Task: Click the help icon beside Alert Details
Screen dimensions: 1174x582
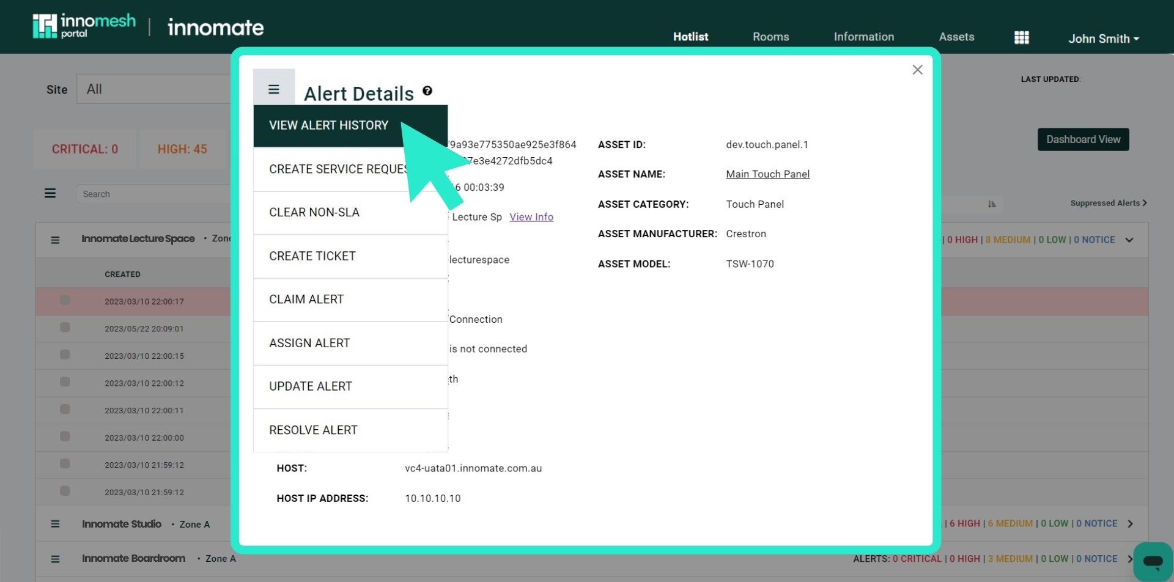Action: click(427, 90)
